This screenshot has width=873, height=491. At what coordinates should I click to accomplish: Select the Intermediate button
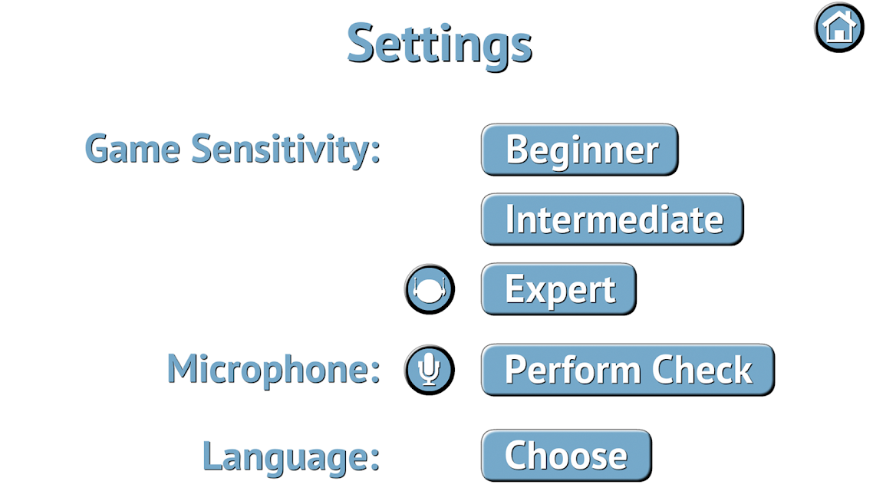tap(612, 219)
